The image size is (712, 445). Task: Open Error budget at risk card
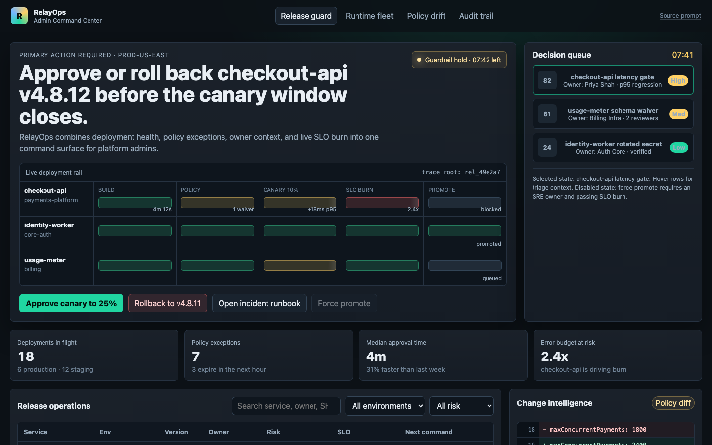[618, 355]
